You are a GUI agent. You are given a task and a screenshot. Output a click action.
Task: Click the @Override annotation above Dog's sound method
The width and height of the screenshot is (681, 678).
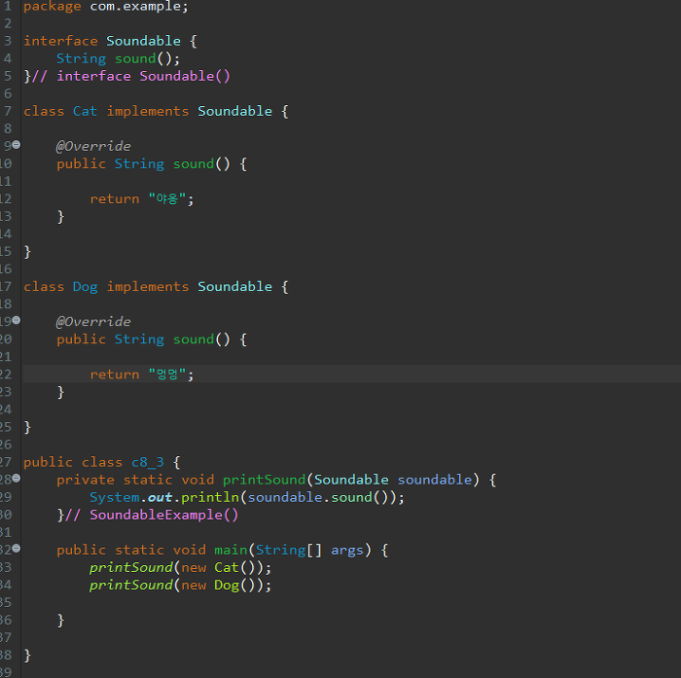pos(93,322)
